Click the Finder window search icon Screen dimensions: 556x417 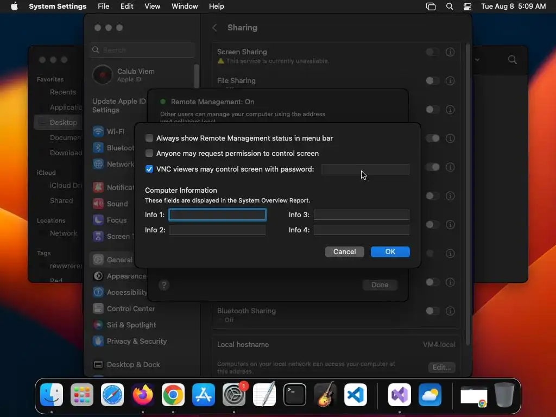tap(512, 60)
